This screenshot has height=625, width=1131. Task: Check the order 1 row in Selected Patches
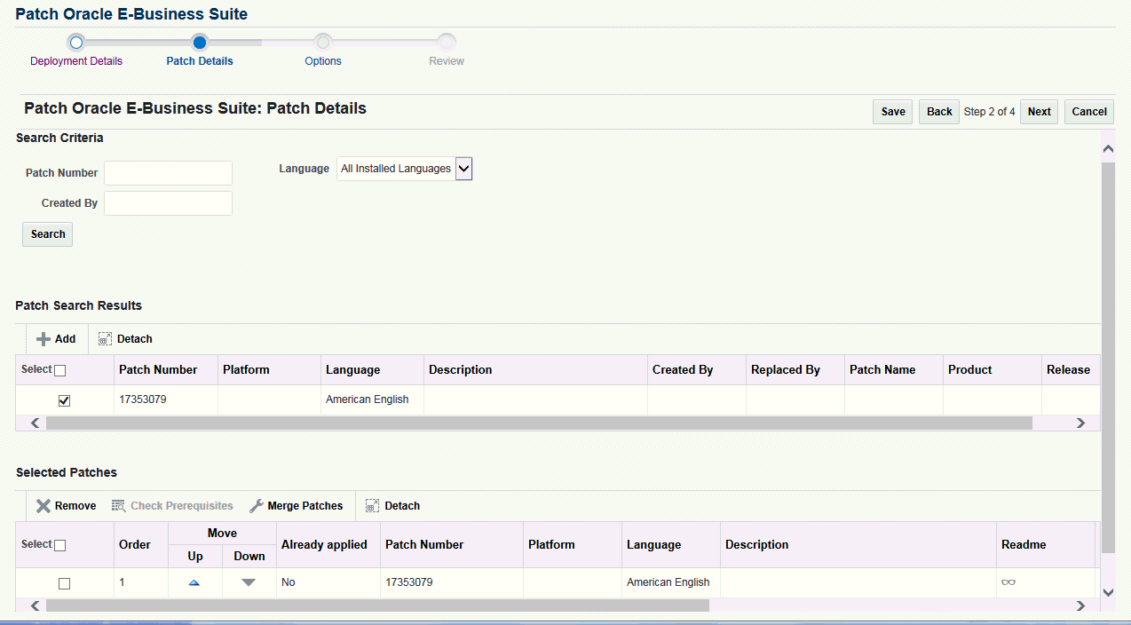(64, 584)
